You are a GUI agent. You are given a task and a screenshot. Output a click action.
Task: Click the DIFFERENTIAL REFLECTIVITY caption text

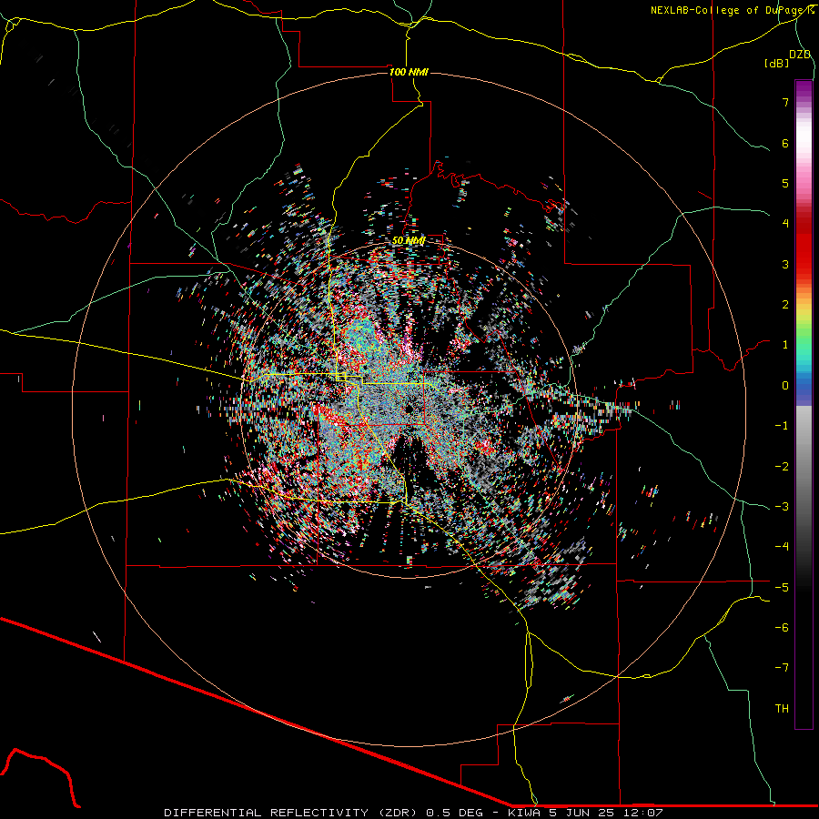(265, 813)
